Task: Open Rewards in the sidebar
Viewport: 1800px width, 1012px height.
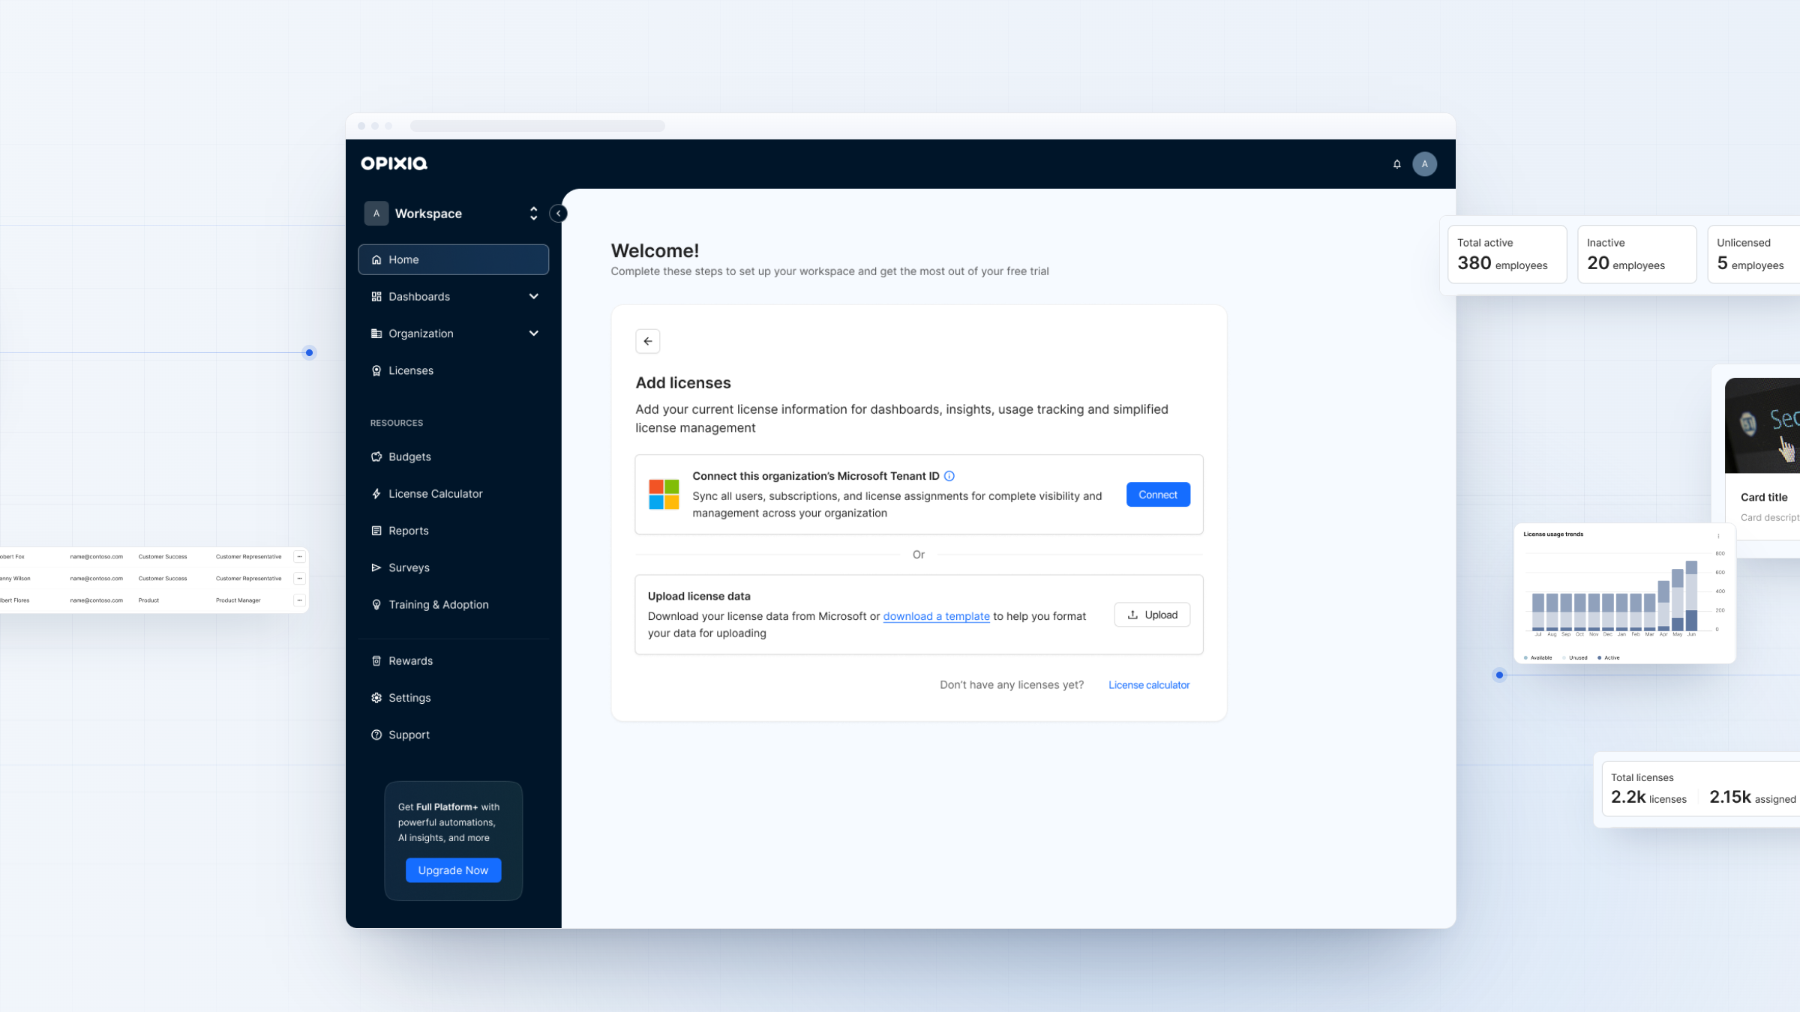Action: pyautogui.click(x=453, y=660)
